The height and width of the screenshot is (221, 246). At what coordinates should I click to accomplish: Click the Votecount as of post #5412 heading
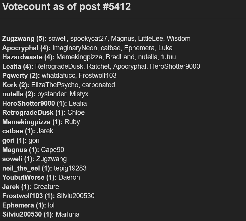coord(66,7)
